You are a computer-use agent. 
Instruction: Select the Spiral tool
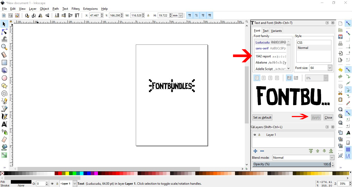point(4,93)
